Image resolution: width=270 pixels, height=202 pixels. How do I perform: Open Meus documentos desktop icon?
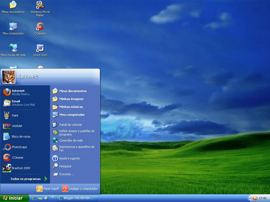[x=13, y=7]
